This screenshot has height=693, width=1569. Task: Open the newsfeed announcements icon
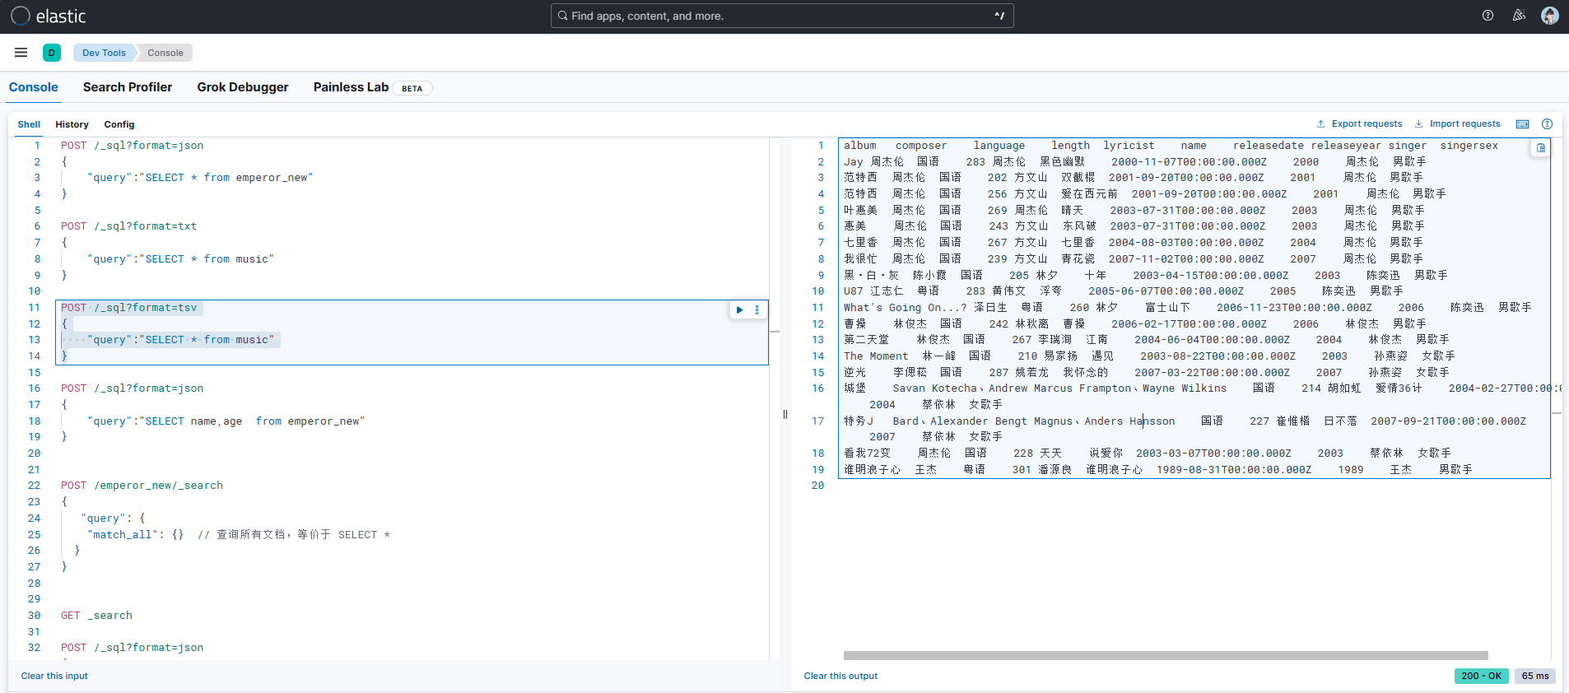click(x=1519, y=16)
